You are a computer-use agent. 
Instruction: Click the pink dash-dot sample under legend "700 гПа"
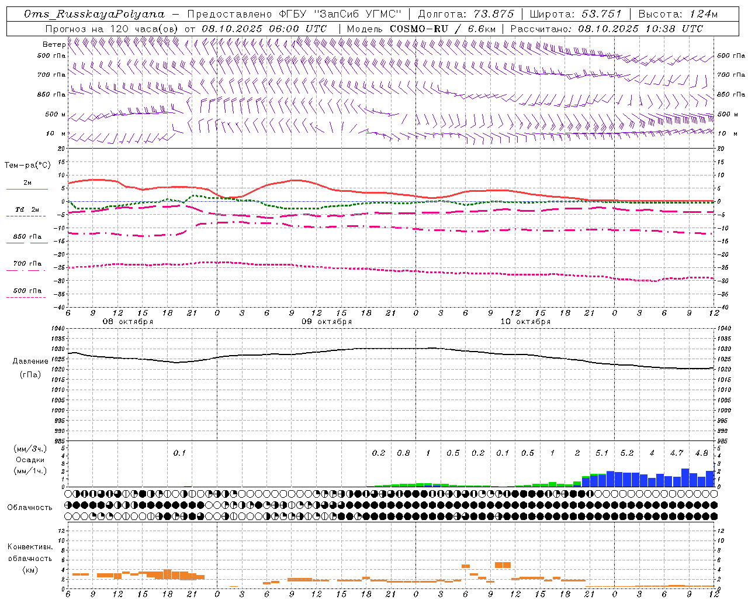click(x=26, y=270)
